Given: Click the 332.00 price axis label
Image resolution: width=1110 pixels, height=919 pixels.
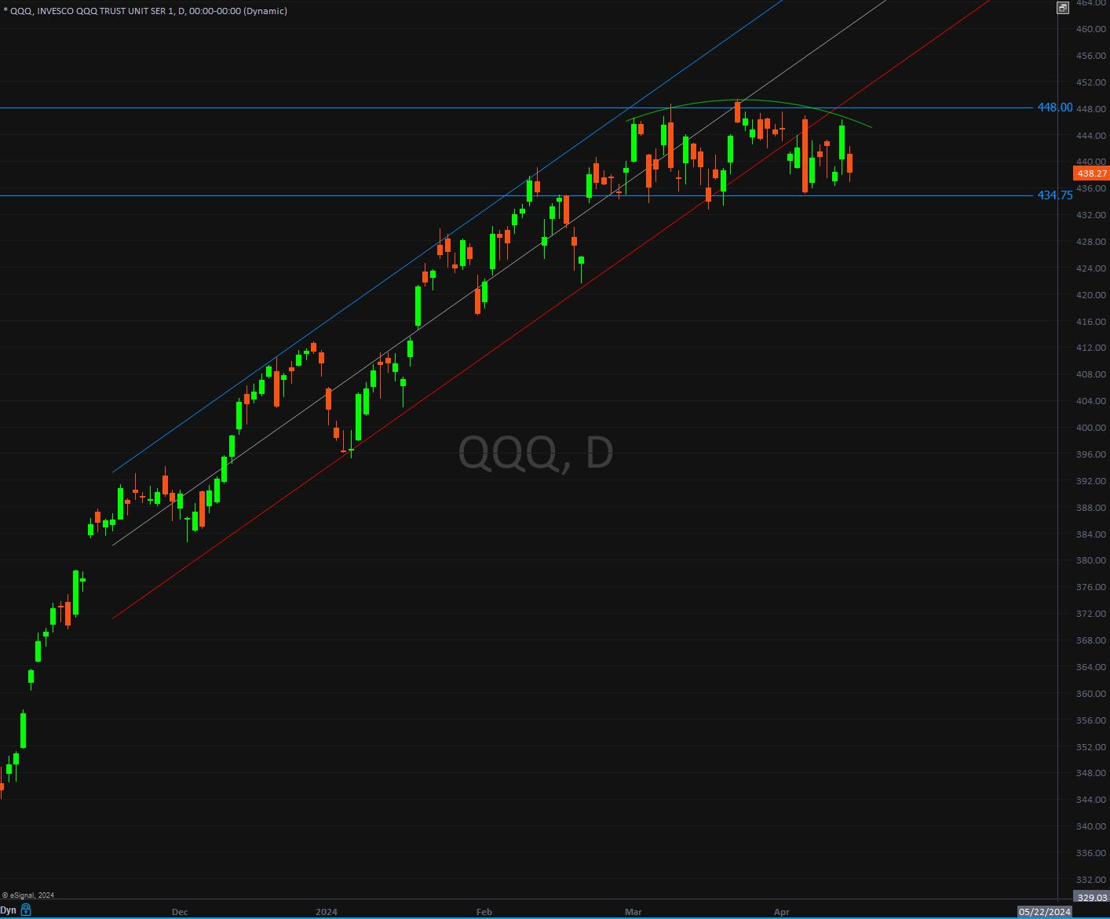Looking at the screenshot, I should pyautogui.click(x=1090, y=880).
